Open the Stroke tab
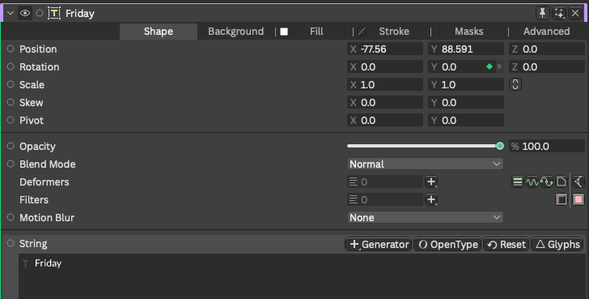 [394, 32]
